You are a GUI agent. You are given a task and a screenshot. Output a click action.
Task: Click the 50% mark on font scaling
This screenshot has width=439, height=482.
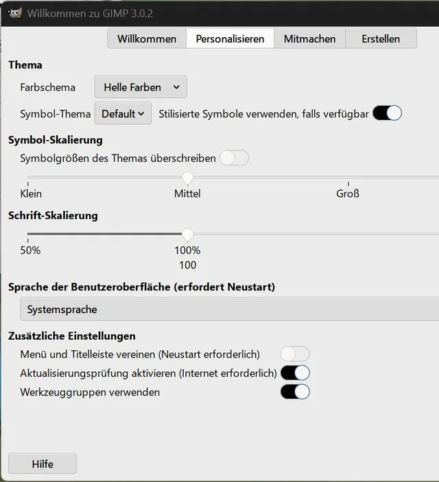point(28,235)
